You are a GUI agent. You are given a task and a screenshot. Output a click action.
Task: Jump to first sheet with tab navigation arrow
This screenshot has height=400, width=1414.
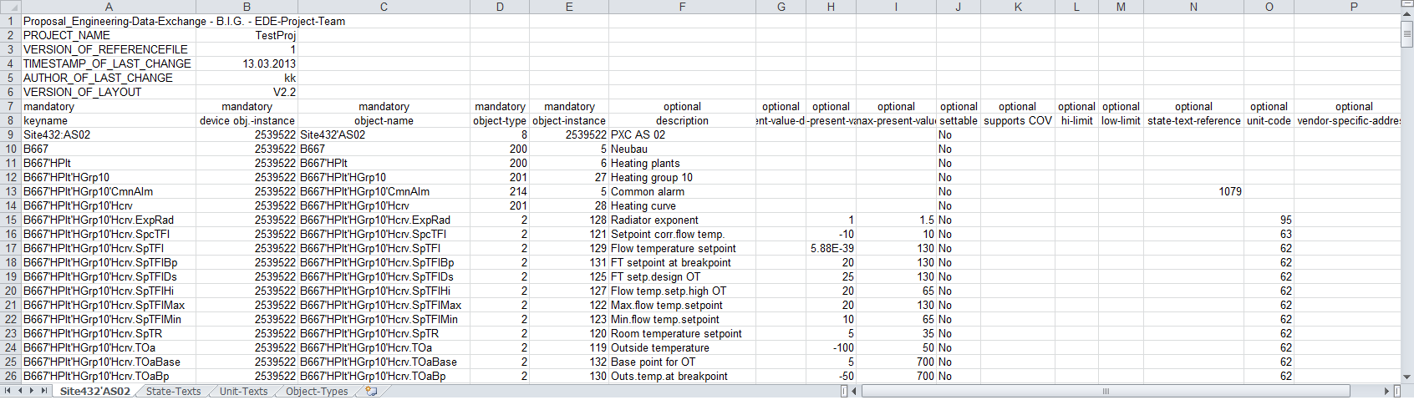tap(8, 391)
